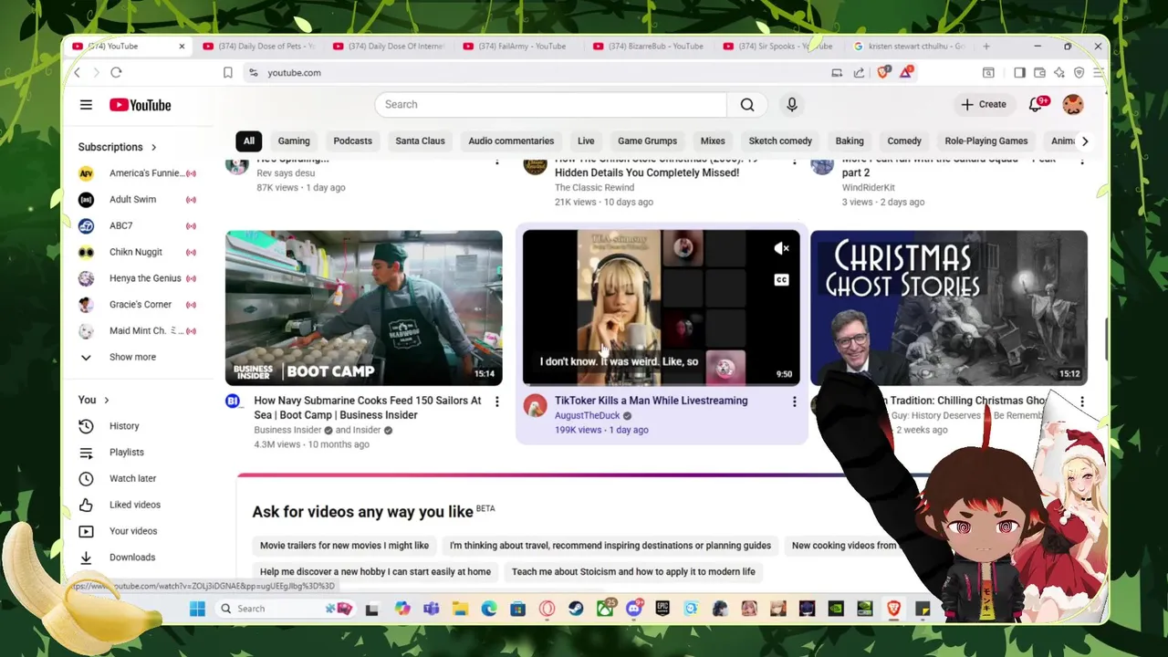Bookmark this page in the address bar

[227, 73]
